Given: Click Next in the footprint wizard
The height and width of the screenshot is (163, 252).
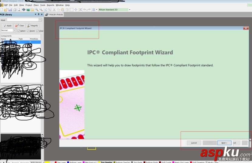Looking at the screenshot, I should pyautogui.click(x=224, y=143).
